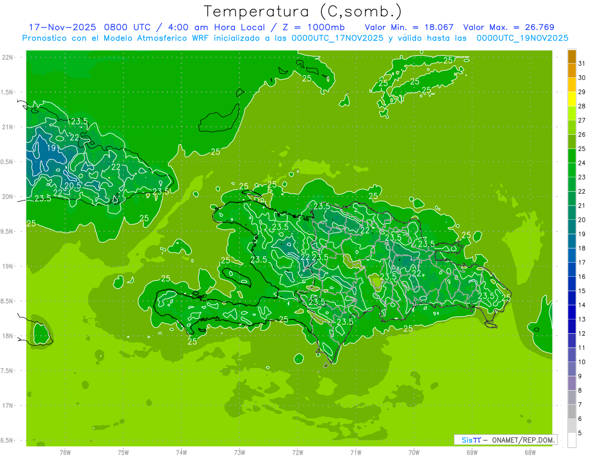Click the '21N' latitude axis label
The image size is (595, 459).
coord(8,127)
